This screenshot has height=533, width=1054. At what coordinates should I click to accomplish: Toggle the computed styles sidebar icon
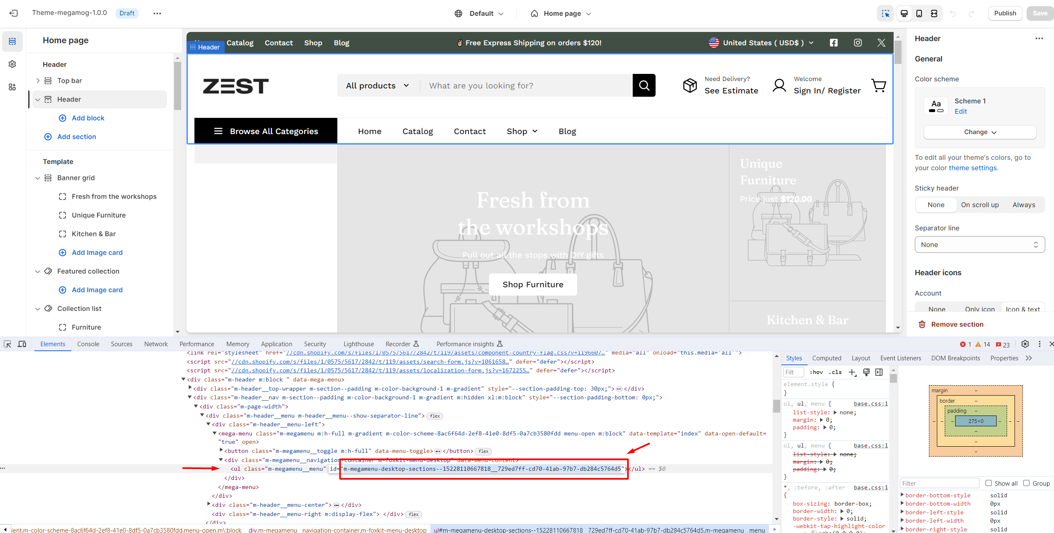[x=879, y=372]
